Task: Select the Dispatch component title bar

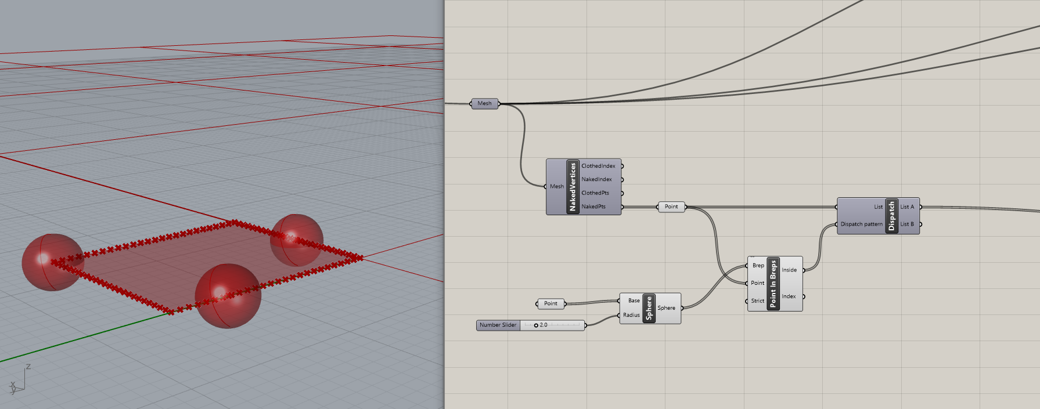Action: pos(892,216)
